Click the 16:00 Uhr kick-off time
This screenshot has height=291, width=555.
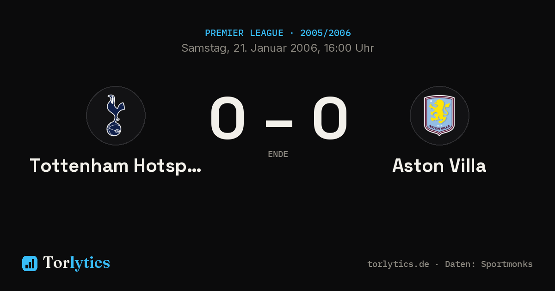pyautogui.click(x=349, y=48)
